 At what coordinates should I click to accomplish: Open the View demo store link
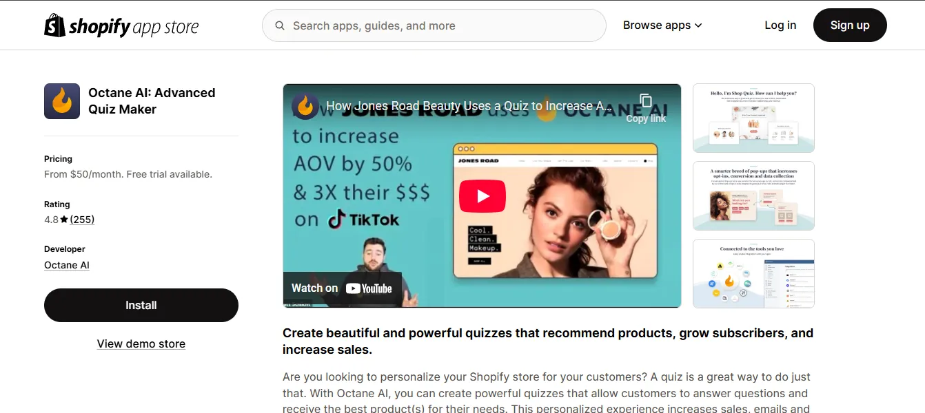(x=141, y=343)
